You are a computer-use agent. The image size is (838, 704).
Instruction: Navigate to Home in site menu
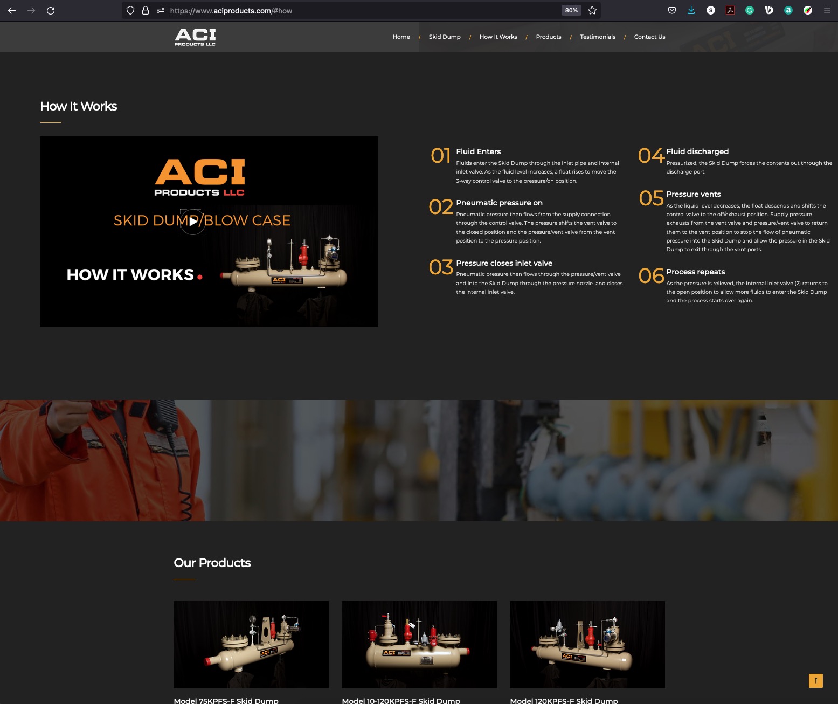click(401, 37)
